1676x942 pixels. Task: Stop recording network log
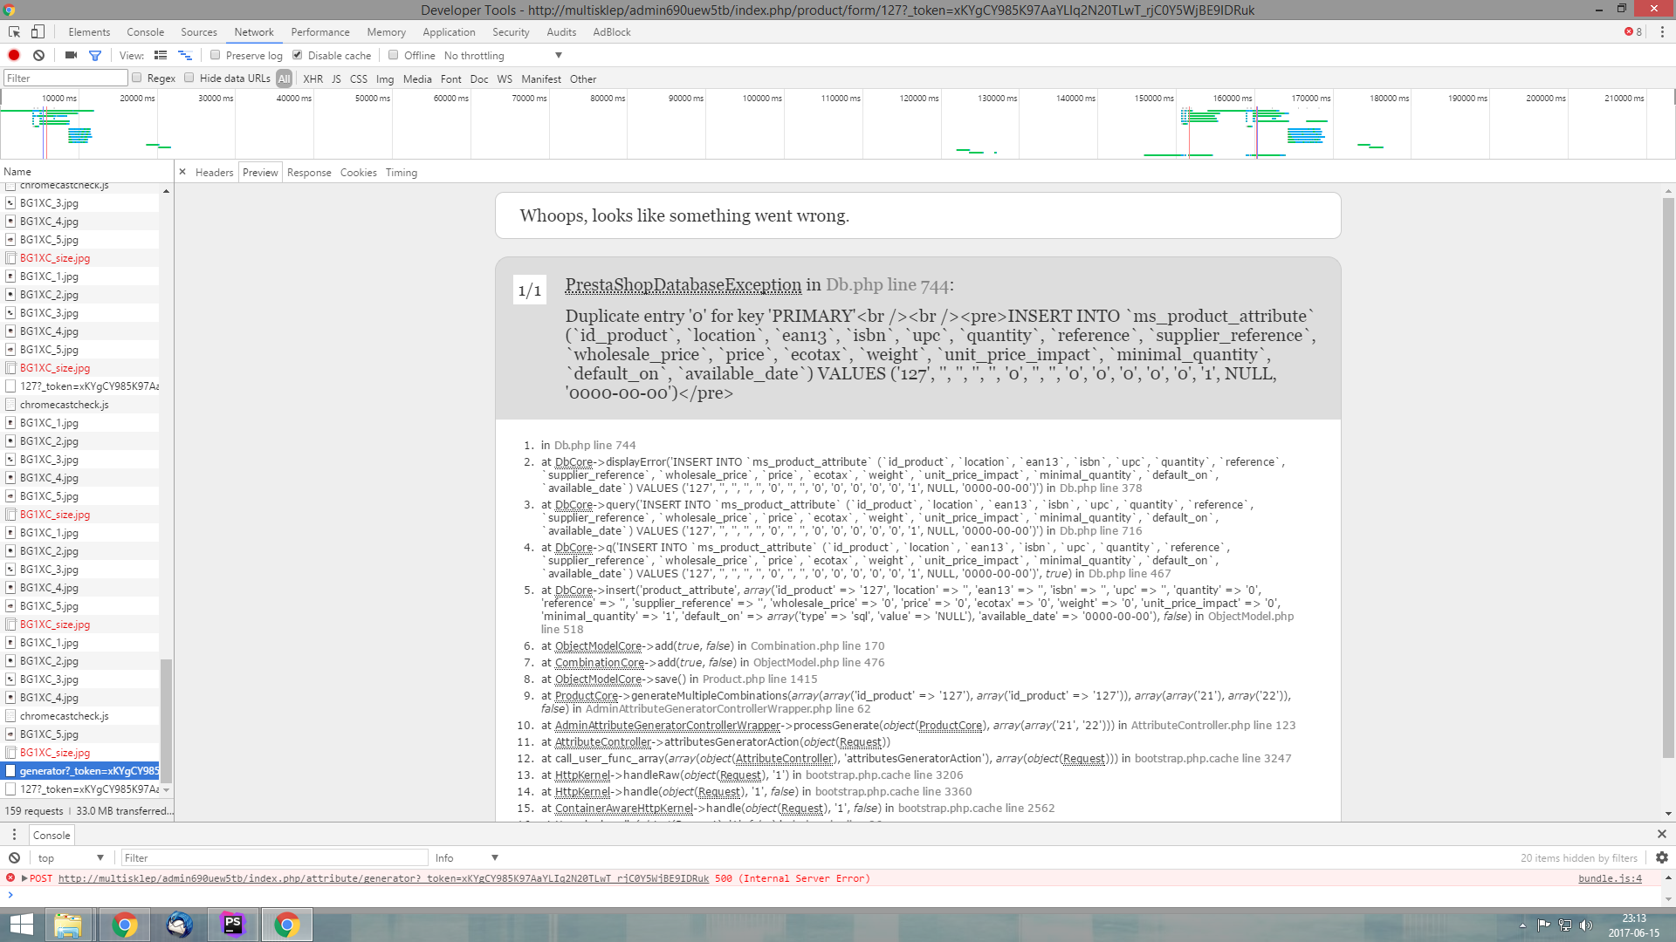pos(14,56)
